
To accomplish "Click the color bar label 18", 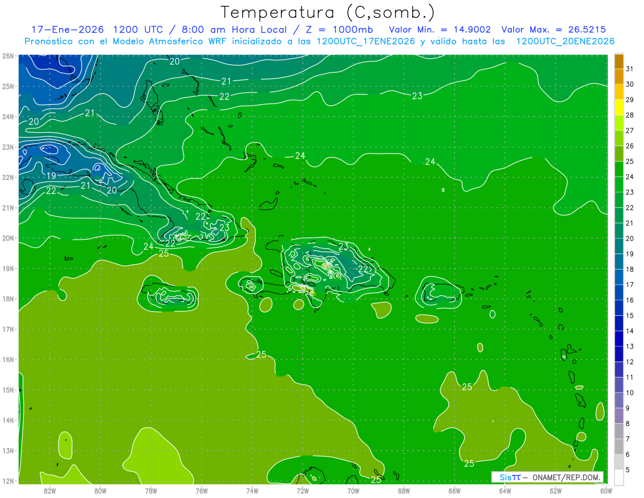I will click(x=630, y=269).
